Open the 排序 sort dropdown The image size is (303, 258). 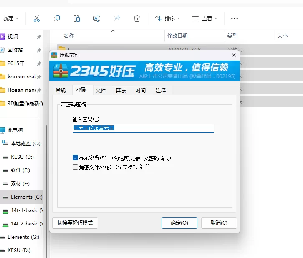[167, 18]
